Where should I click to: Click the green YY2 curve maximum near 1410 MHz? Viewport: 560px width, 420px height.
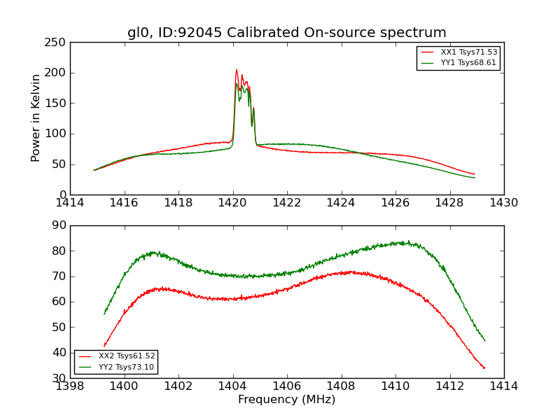pos(408,241)
